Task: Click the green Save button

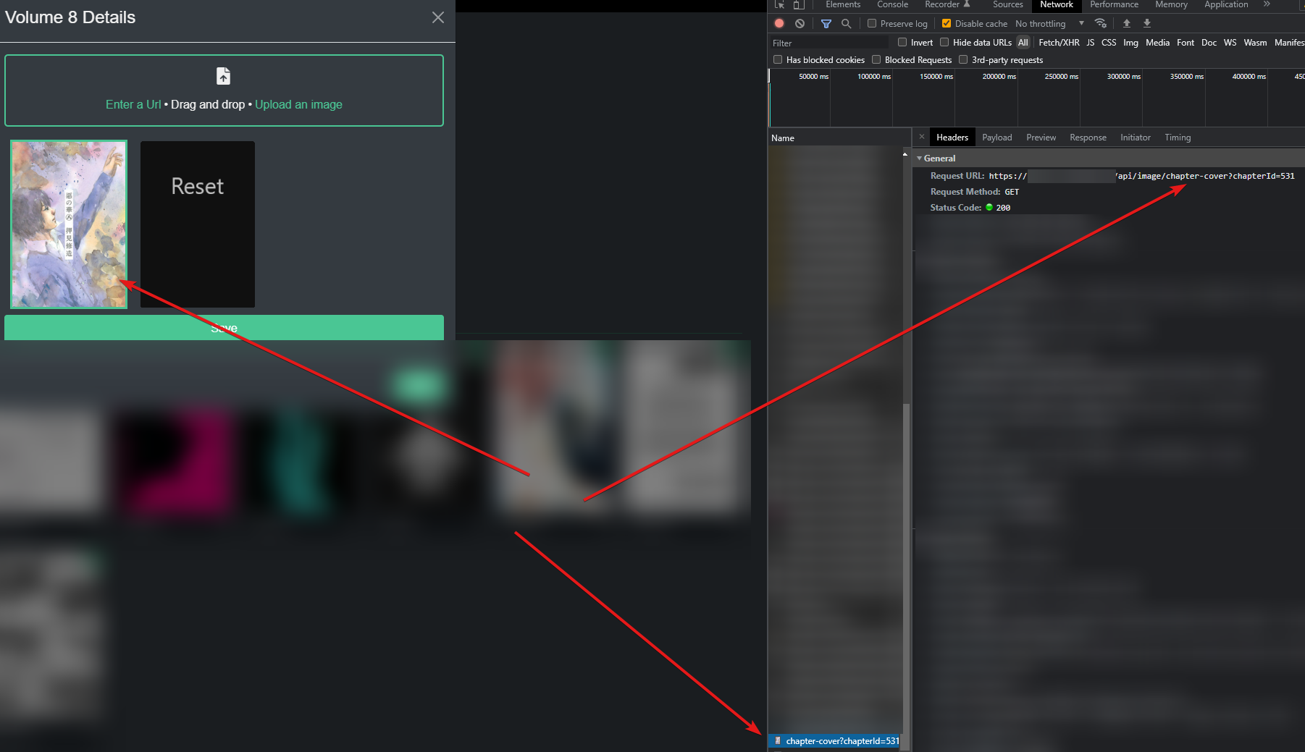Action: (x=224, y=328)
